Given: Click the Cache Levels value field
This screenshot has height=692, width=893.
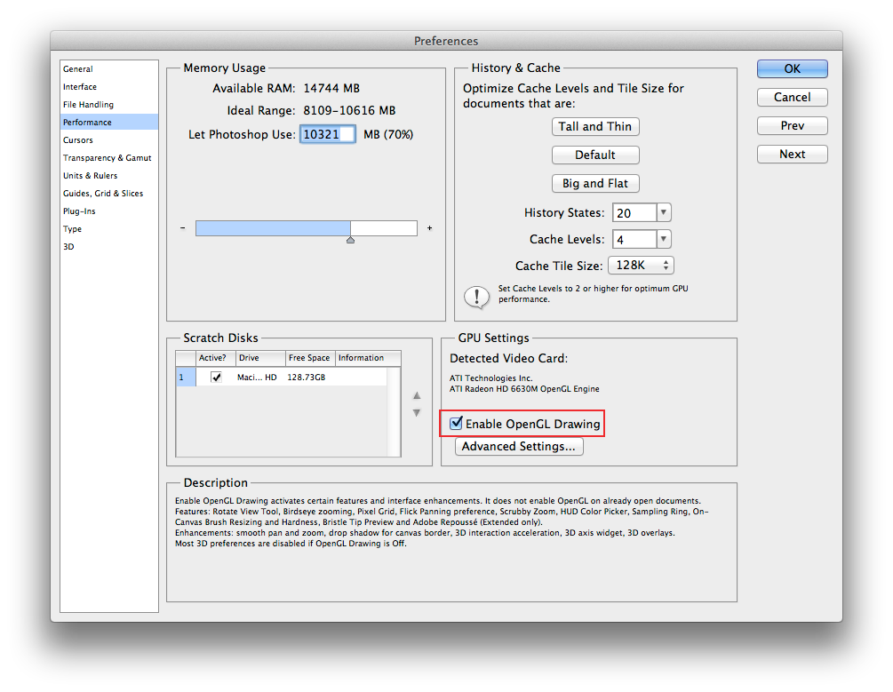Looking at the screenshot, I should click(634, 239).
